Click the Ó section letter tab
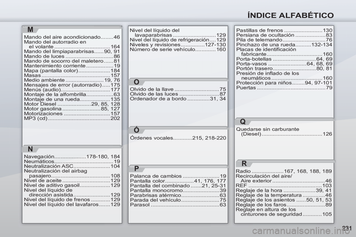This screenshot has height=237, width=356. [x=136, y=130]
